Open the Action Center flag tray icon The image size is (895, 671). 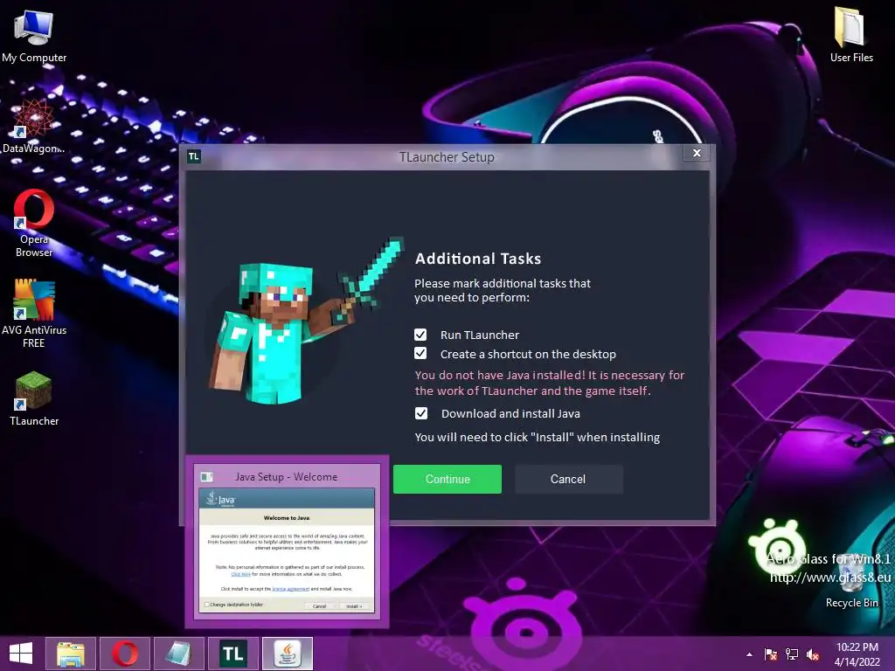pyautogui.click(x=771, y=654)
